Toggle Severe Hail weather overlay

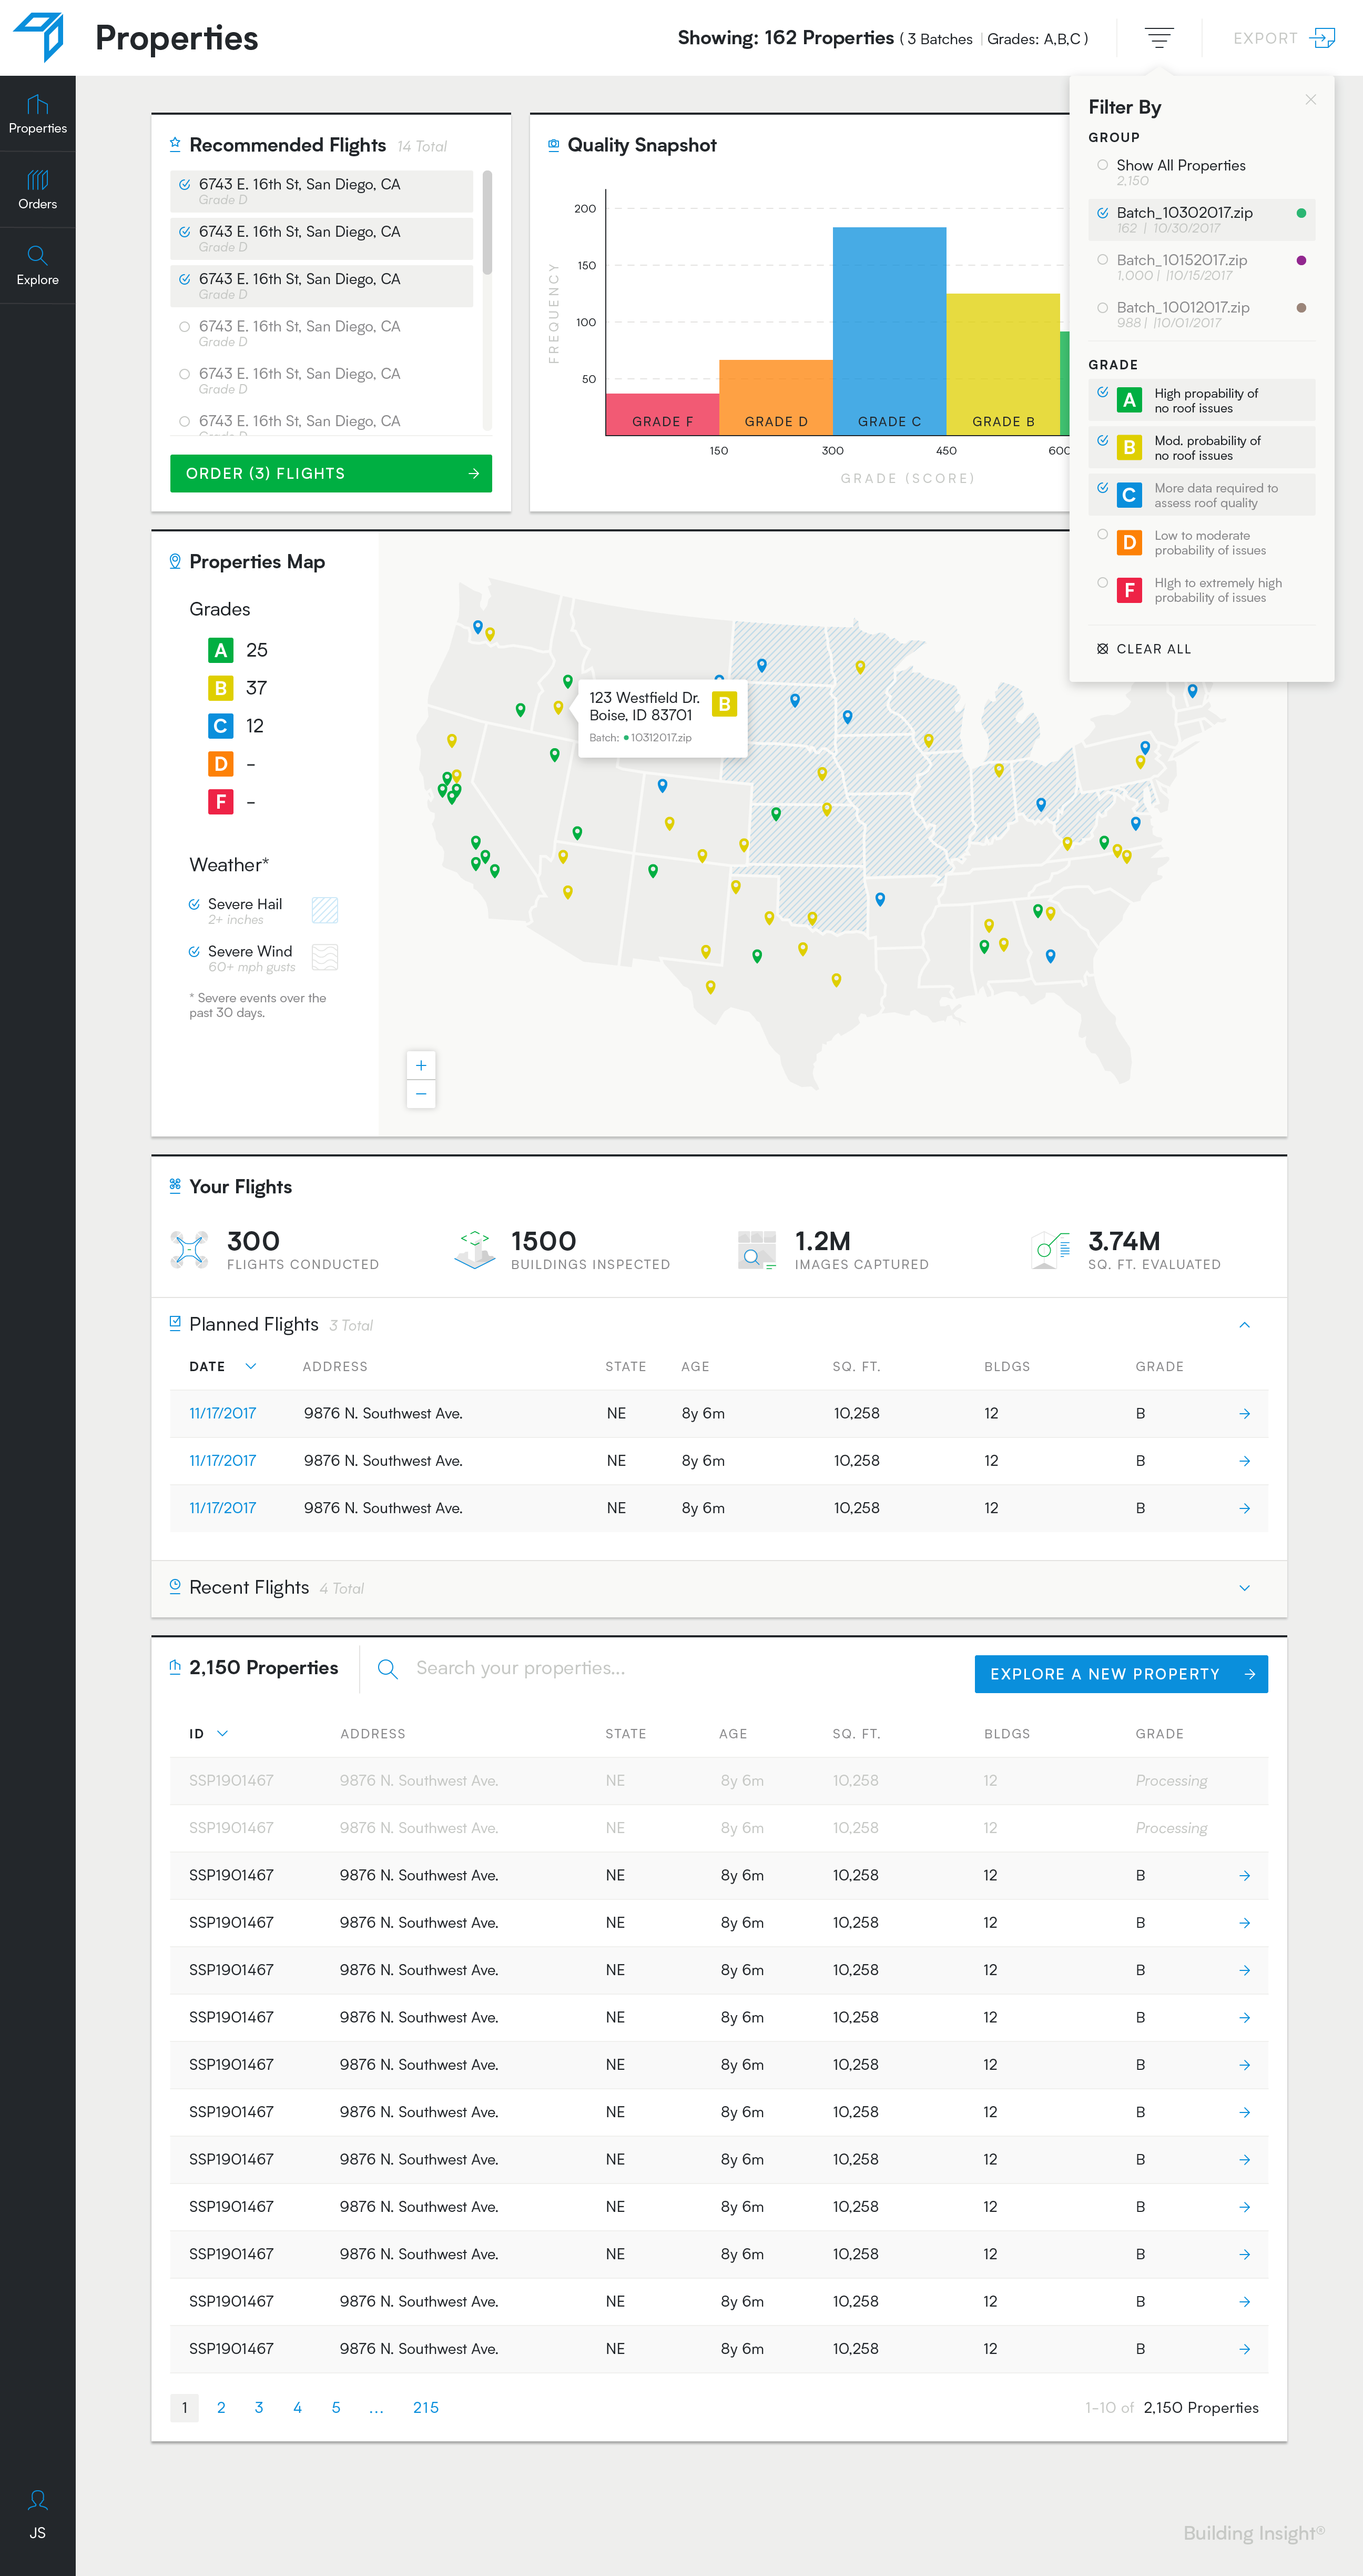click(x=194, y=904)
